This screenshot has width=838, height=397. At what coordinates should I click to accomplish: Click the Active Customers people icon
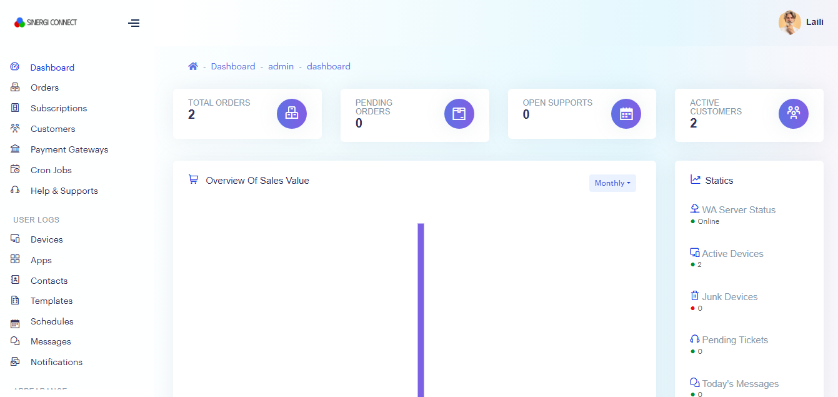(794, 114)
